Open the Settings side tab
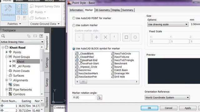Image resolution: width=200 pixels, height=112 pixels. point(47,63)
